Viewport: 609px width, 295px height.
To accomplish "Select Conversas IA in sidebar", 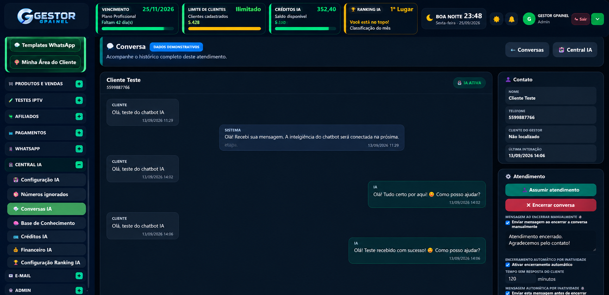I will (x=46, y=209).
